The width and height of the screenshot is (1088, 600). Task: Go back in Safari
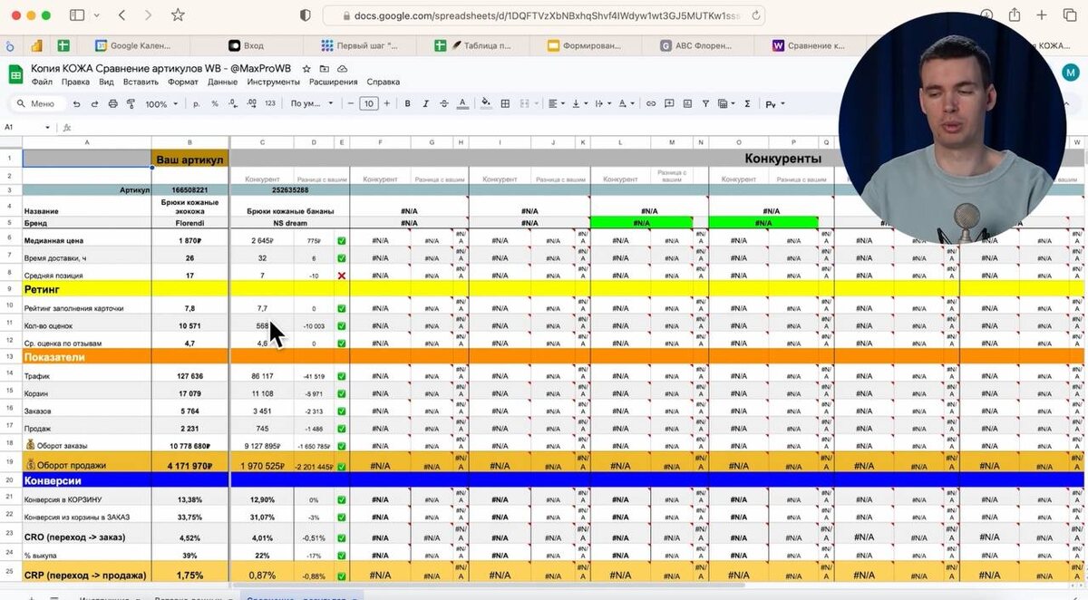121,15
